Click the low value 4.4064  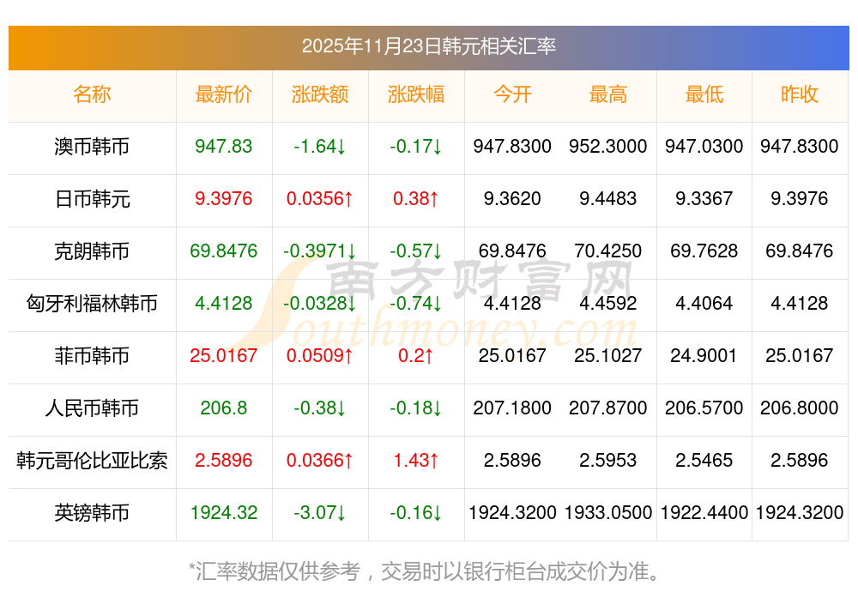point(704,303)
